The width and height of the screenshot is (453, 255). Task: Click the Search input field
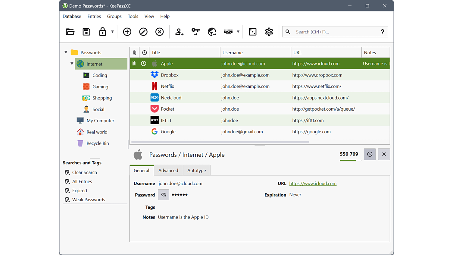334,32
